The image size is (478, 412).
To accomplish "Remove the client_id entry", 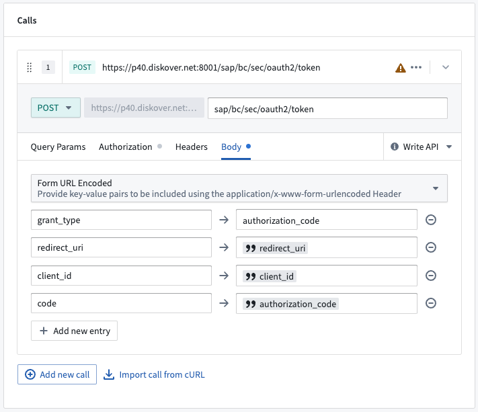I will click(x=431, y=276).
